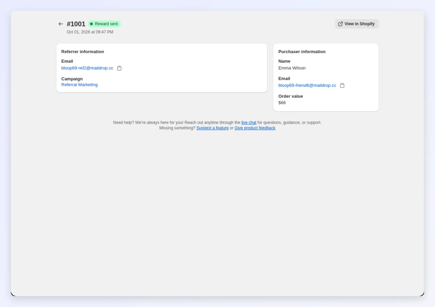Click the Referrer information heading

83,52
